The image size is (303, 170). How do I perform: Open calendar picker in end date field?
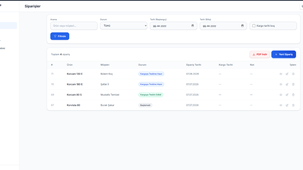(242, 26)
